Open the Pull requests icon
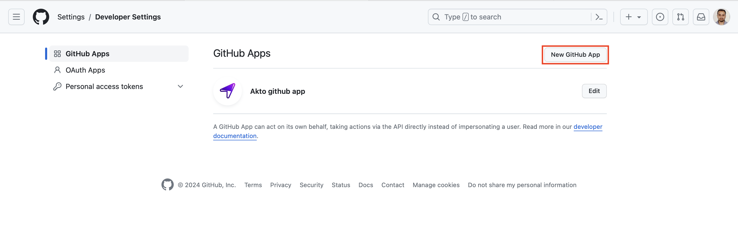The width and height of the screenshot is (738, 226). point(680,17)
